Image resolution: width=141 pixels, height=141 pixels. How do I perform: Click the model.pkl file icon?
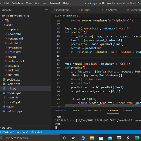click(4, 97)
